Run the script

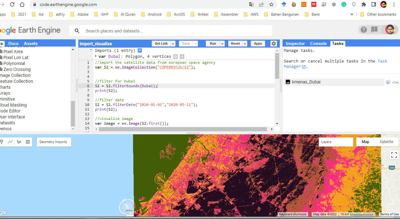pyautogui.click(x=213, y=44)
